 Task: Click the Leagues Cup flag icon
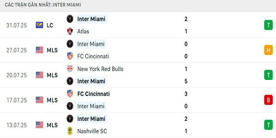[x=40, y=25]
